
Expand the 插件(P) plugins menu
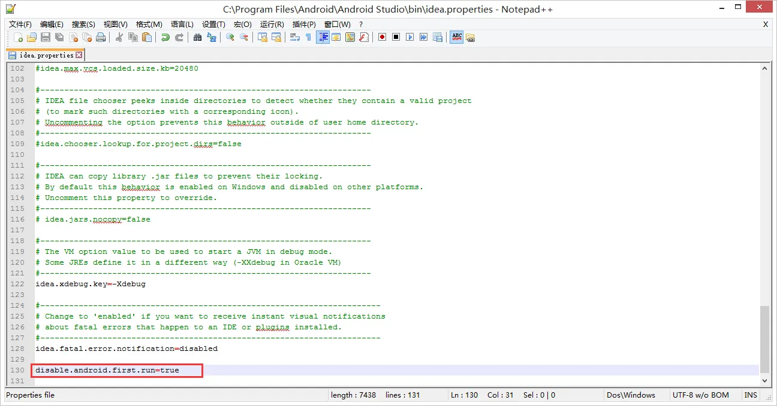pos(304,24)
